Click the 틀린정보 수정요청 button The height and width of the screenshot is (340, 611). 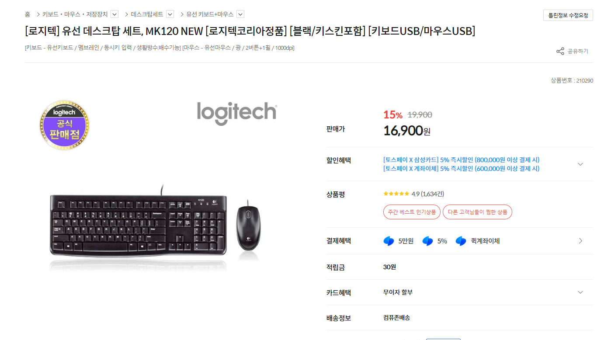click(x=568, y=15)
